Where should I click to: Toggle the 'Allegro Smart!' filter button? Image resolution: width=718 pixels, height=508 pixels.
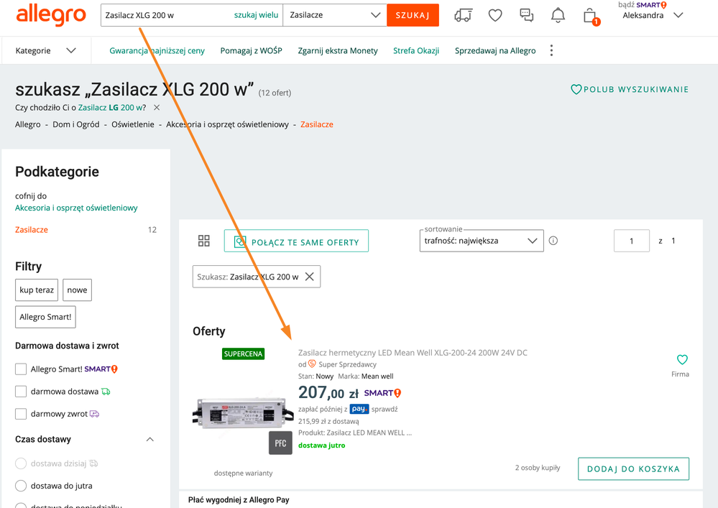45,317
